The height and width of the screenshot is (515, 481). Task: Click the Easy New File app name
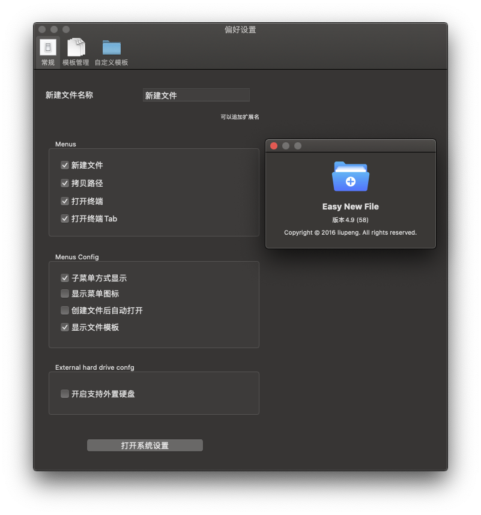[351, 206]
